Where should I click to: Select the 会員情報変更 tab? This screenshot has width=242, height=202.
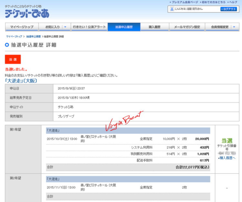[220, 27]
